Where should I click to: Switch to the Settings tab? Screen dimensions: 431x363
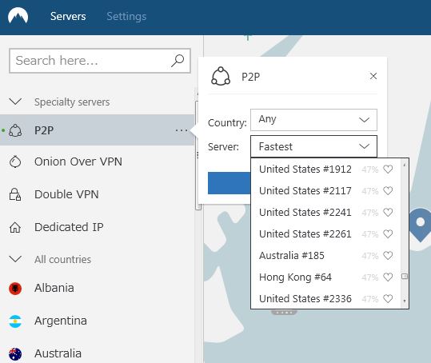pyautogui.click(x=126, y=17)
